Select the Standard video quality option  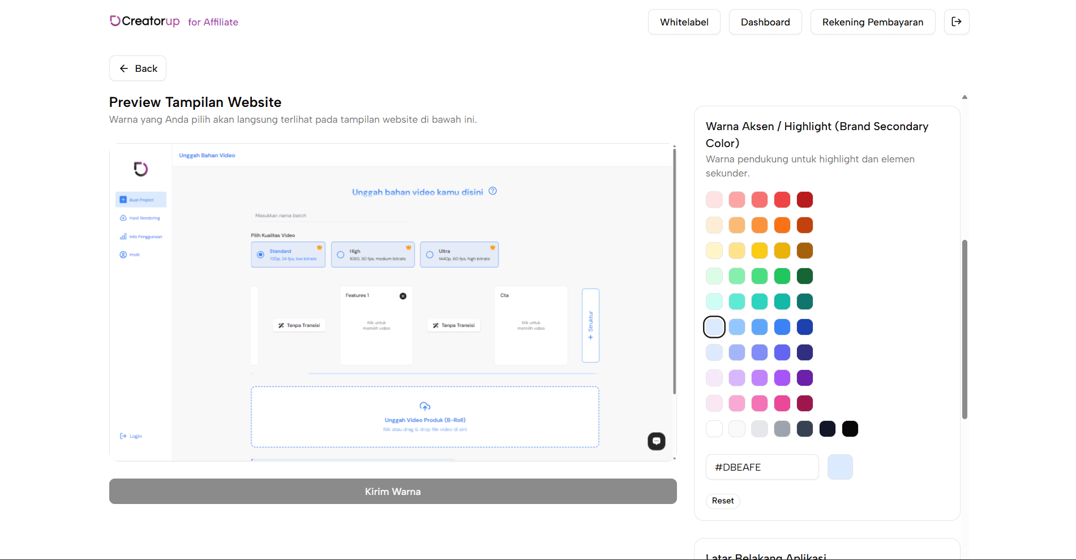coord(288,255)
